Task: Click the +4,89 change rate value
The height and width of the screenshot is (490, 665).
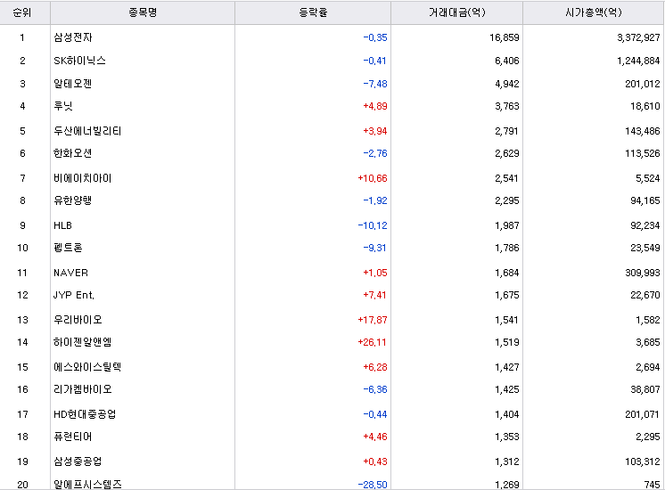Action: (375, 106)
